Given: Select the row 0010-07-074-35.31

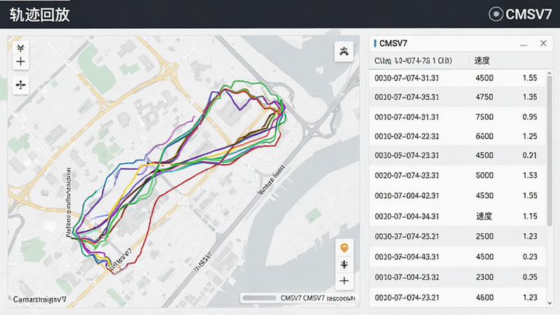Looking at the screenshot, I should click(458, 97).
